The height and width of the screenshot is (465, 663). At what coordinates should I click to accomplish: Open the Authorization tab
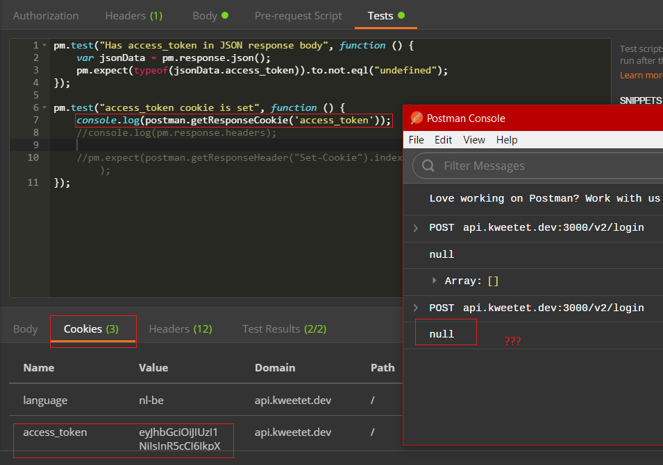click(46, 16)
